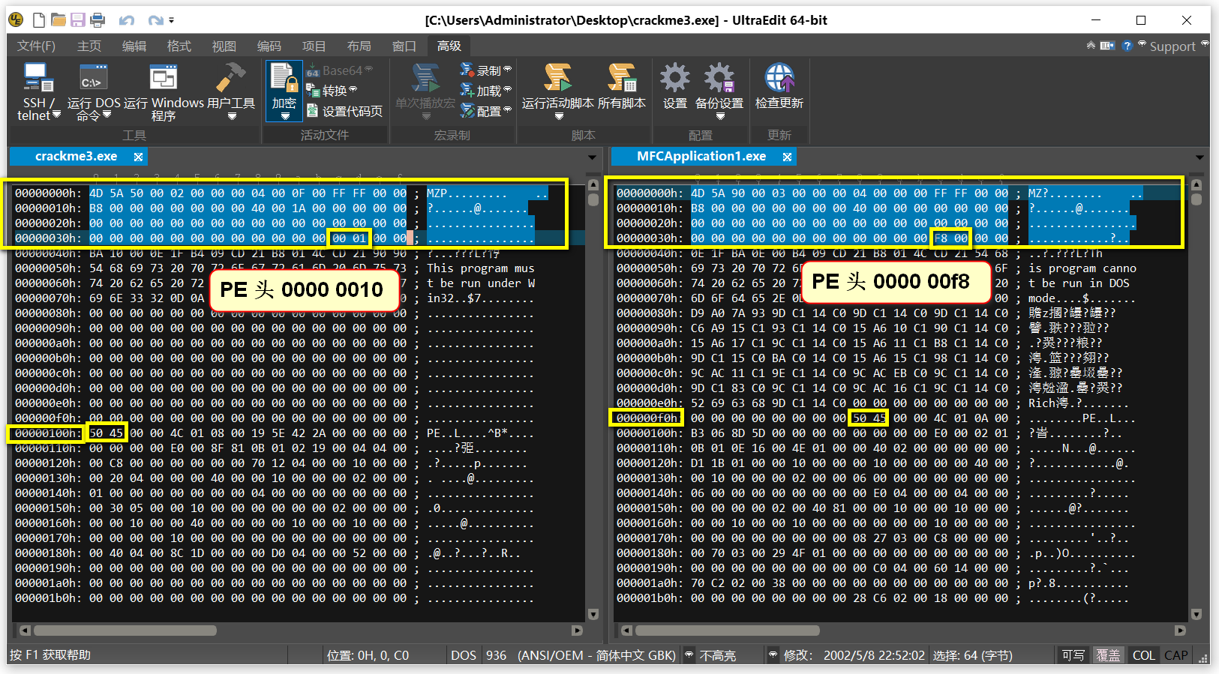Switch to the 主页 ribbon tab
The image size is (1219, 674).
pos(89,46)
